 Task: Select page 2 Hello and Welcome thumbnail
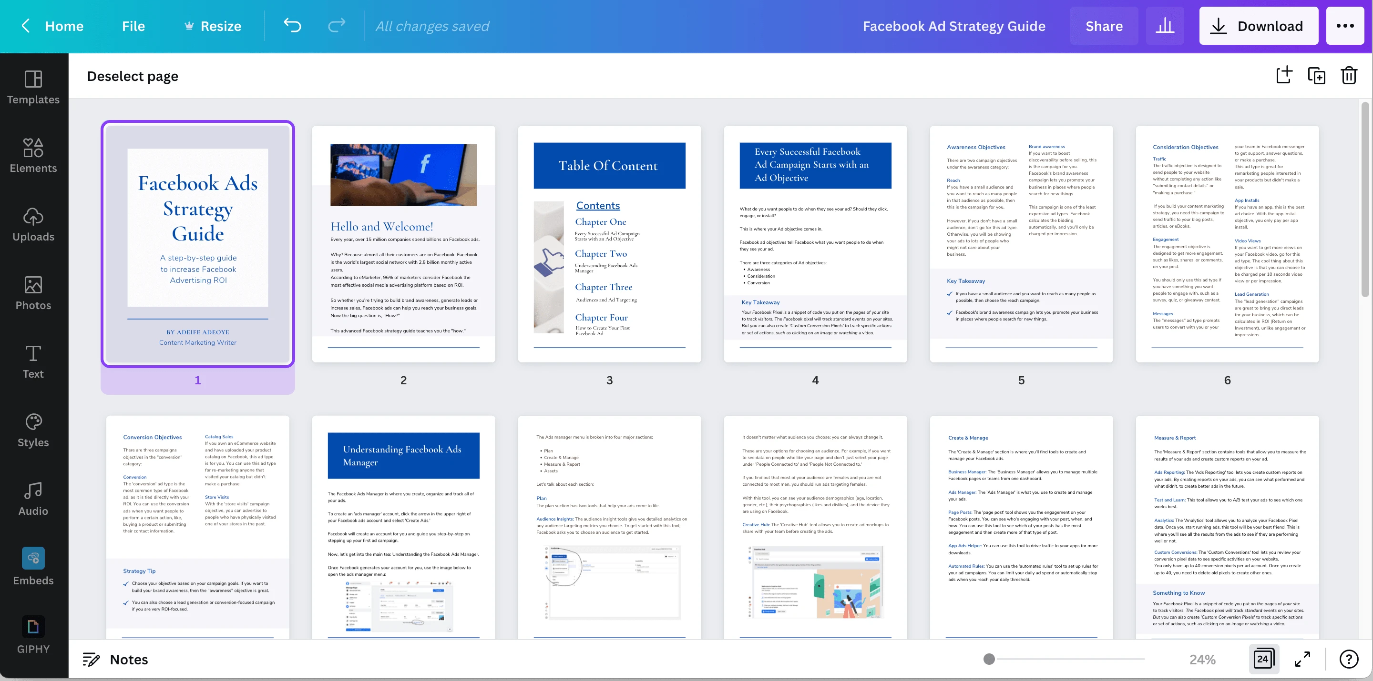click(x=403, y=244)
